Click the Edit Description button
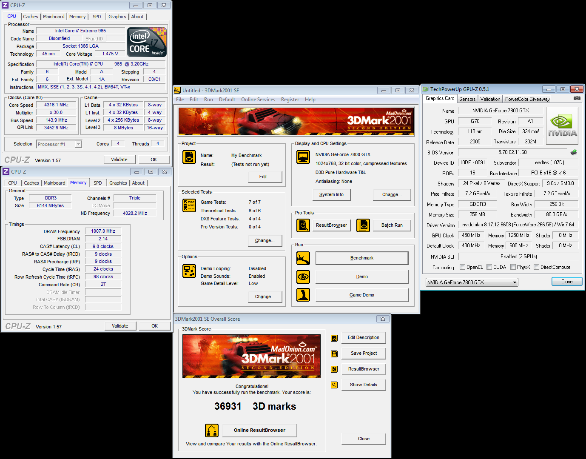Image resolution: width=586 pixels, height=459 pixels. click(x=364, y=337)
